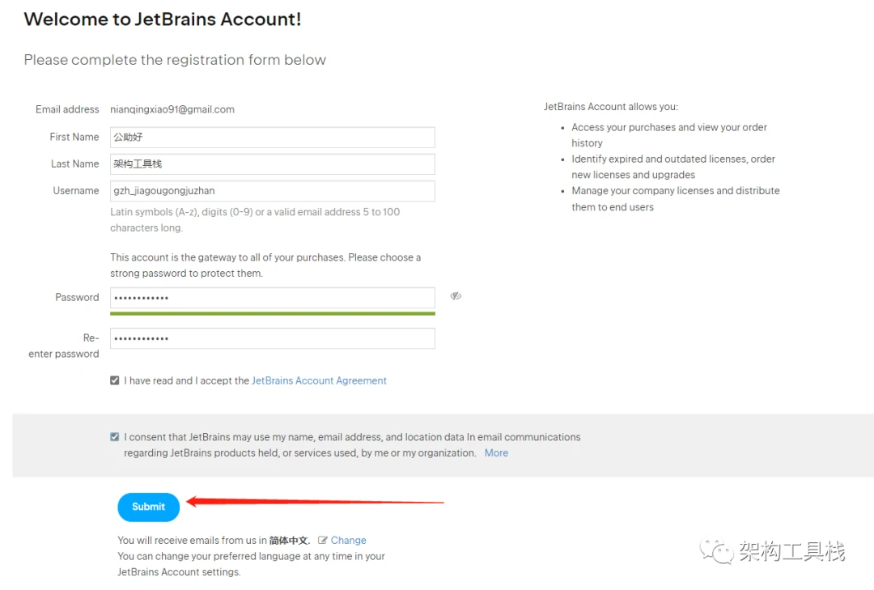874x590 pixels.
Task: Click the WeChat logo watermark
Action: pyautogui.click(x=716, y=551)
